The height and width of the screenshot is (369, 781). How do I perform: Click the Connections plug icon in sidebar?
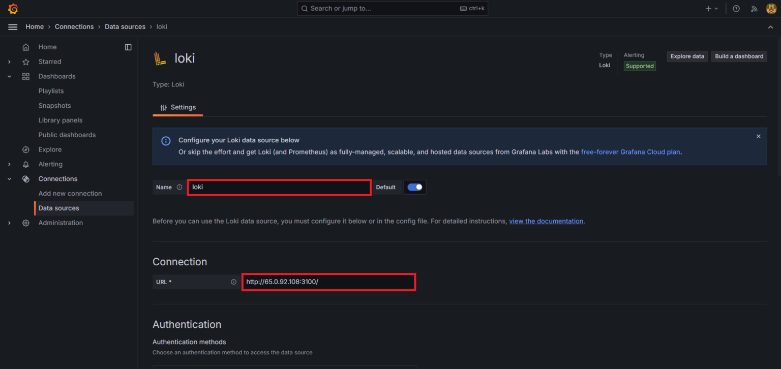[x=26, y=178]
